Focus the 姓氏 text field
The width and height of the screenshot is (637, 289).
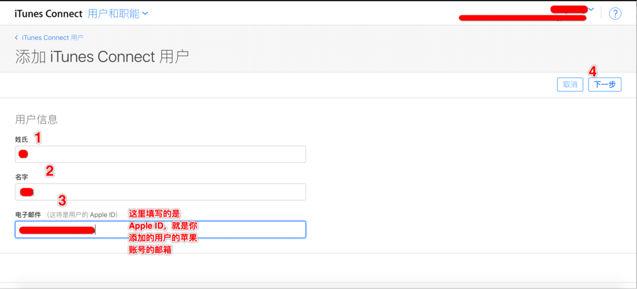(x=160, y=154)
